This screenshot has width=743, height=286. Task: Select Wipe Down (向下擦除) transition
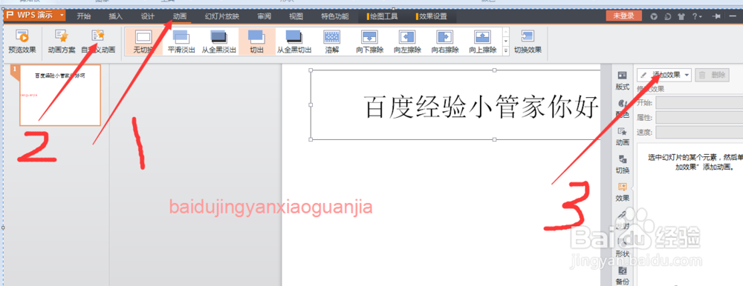tap(369, 41)
